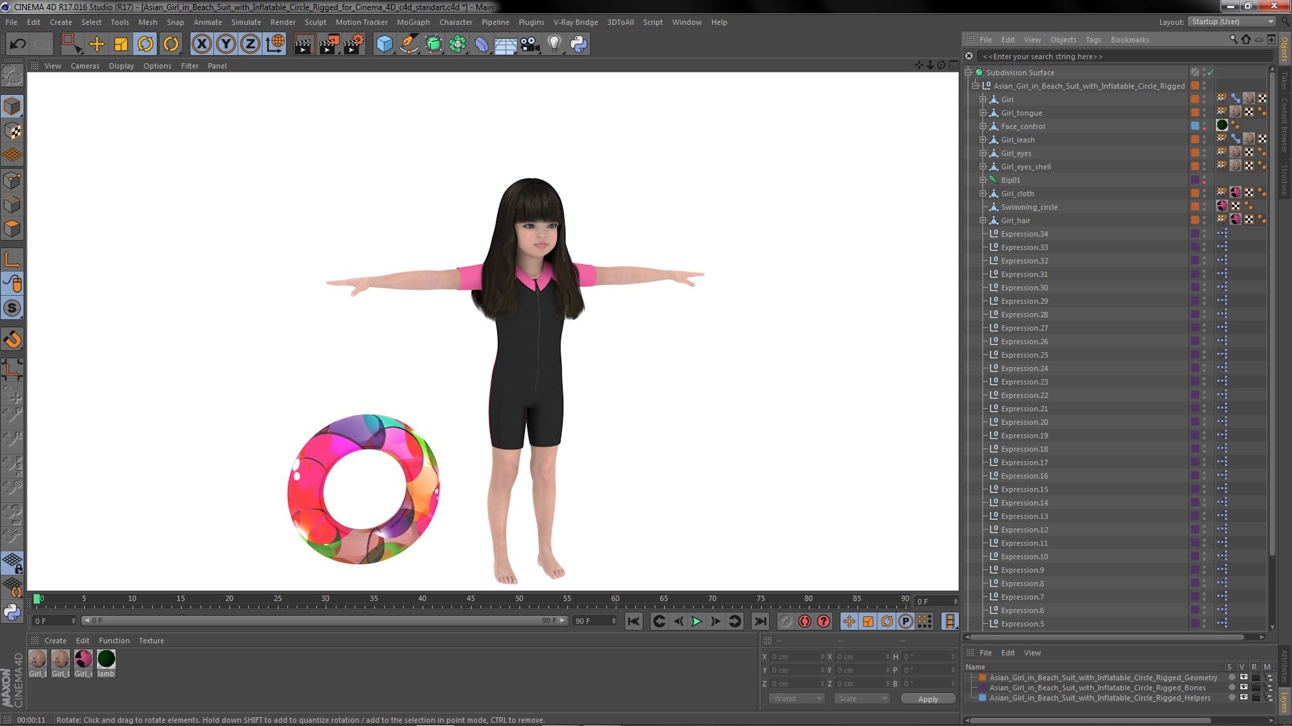Click frame 45 on the timeline
This screenshot has height=726, width=1292.
(x=470, y=599)
